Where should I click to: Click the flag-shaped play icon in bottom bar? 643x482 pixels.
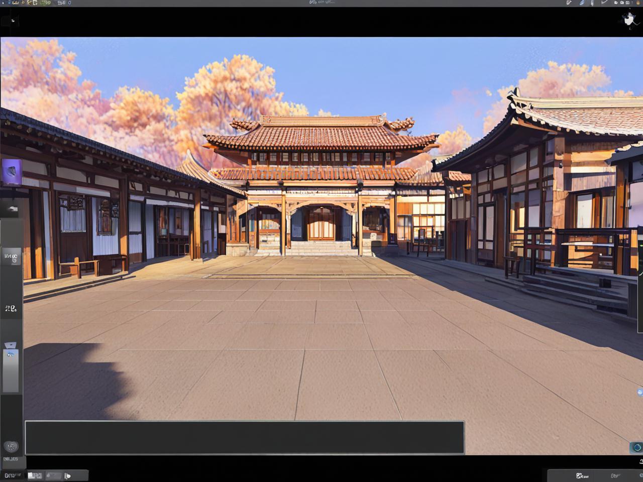pyautogui.click(x=68, y=475)
